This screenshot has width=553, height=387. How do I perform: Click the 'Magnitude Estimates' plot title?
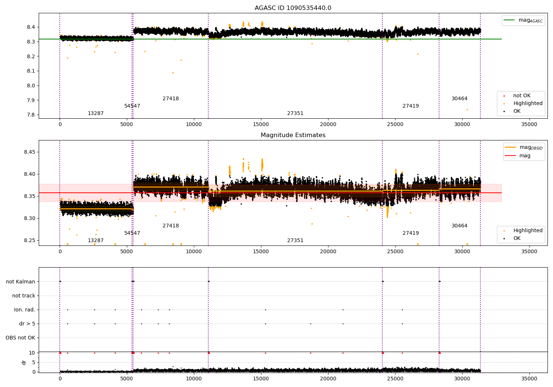(293, 135)
